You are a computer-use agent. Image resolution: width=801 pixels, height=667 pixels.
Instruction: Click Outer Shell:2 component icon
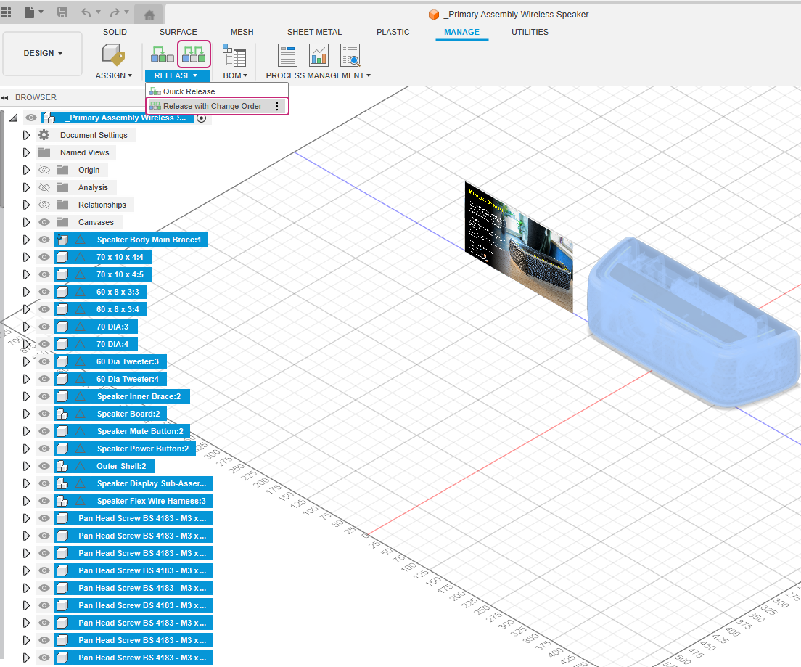click(62, 466)
